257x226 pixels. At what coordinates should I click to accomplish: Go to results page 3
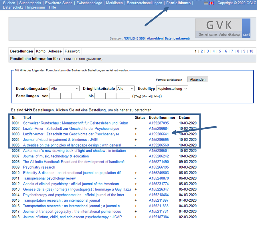coord(208,51)
